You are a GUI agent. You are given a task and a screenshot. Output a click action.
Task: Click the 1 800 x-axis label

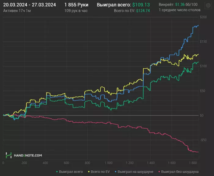click(x=193, y=163)
